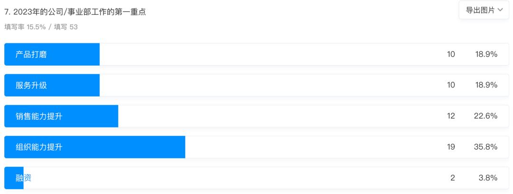Screen dimensions: 513x194
Task: Click the 填写率 15.5% statistics line
Action: [x=41, y=27]
